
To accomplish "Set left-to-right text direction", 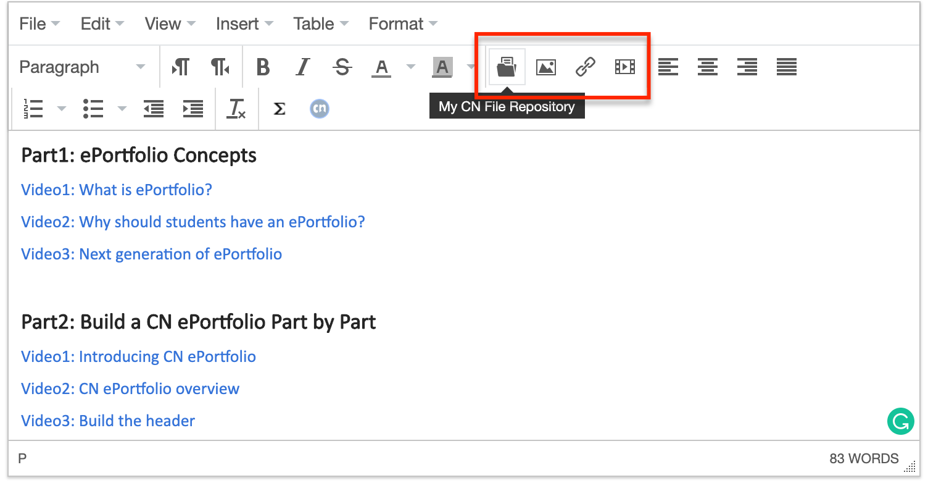I will pyautogui.click(x=181, y=67).
